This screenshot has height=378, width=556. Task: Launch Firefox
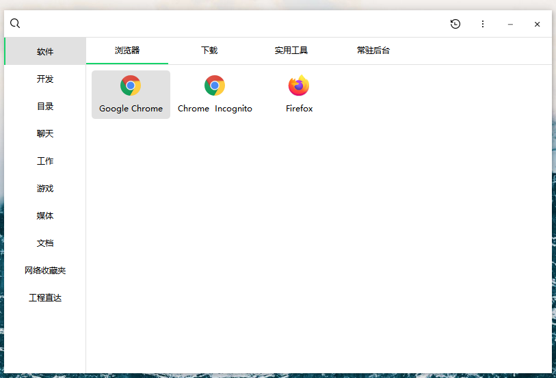pos(299,94)
